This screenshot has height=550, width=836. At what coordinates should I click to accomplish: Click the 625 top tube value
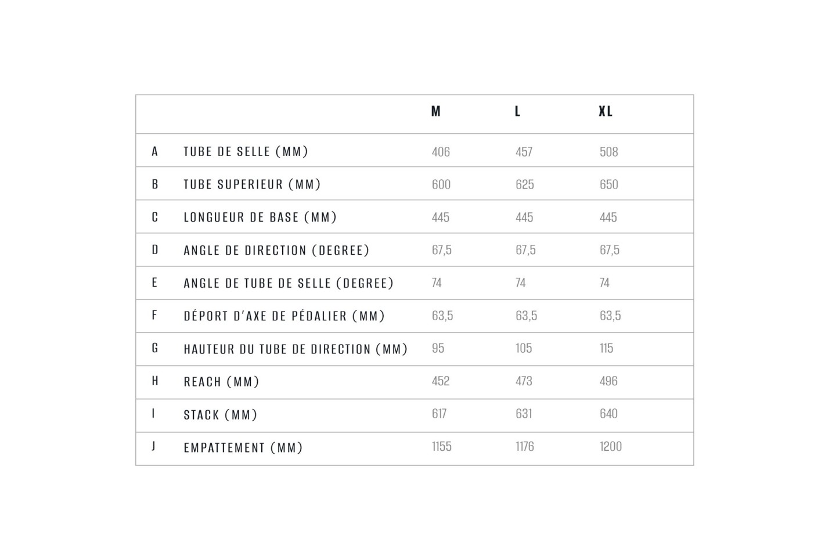click(x=524, y=184)
